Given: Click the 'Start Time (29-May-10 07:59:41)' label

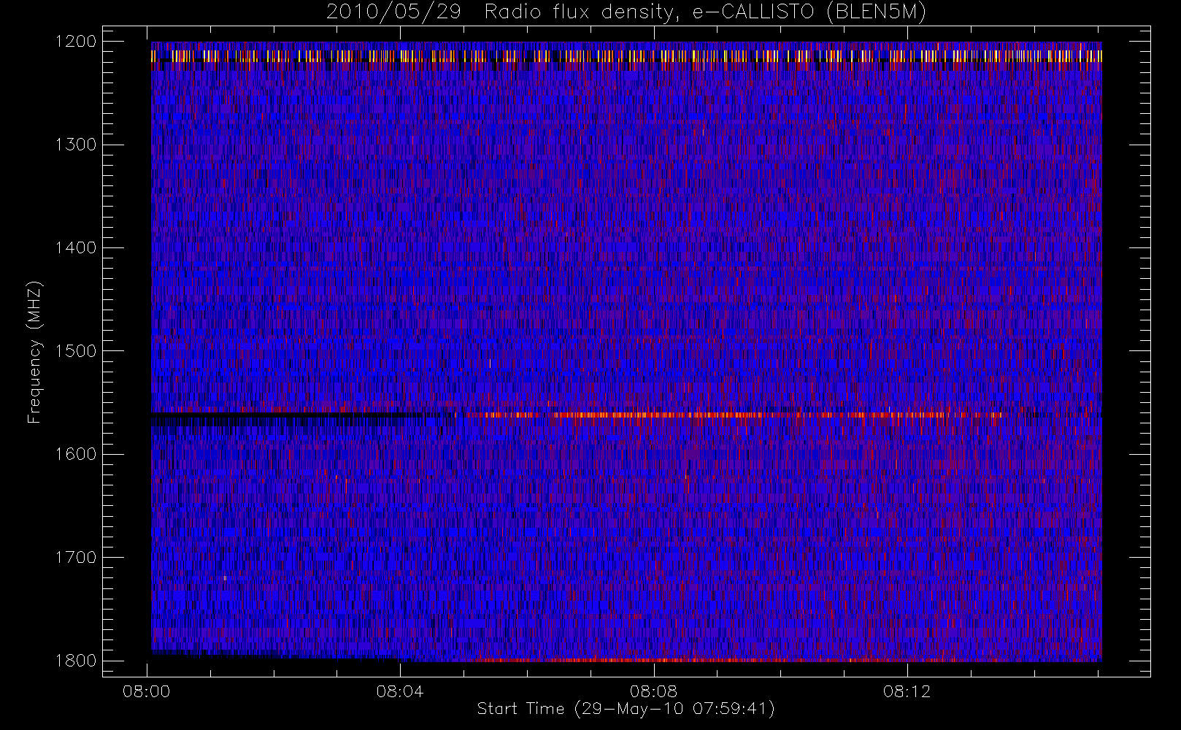Looking at the screenshot, I should (x=626, y=709).
